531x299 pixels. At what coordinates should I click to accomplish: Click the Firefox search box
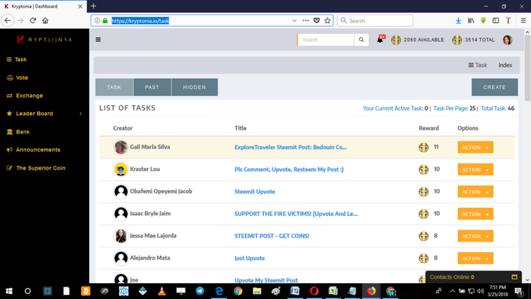tap(375, 21)
